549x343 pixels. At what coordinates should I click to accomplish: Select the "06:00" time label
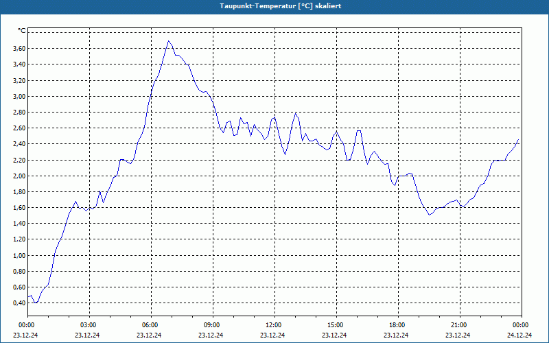click(x=151, y=325)
